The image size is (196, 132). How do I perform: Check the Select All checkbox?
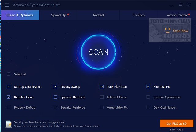click(9, 74)
